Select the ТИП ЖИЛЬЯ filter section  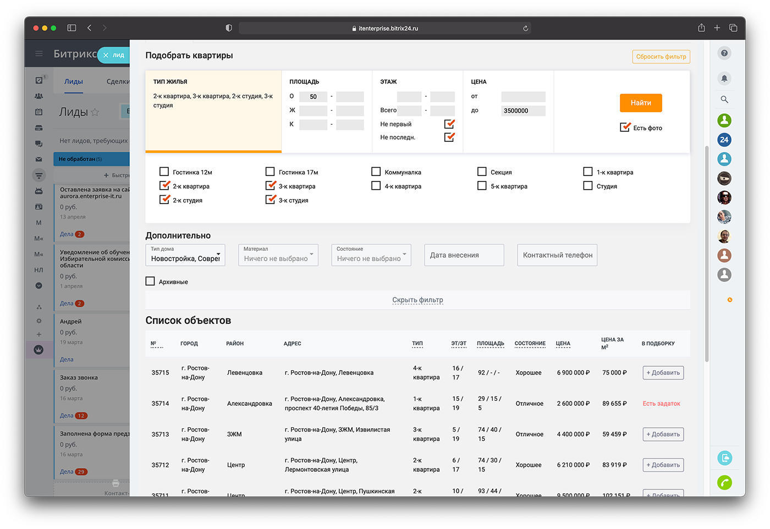(213, 111)
